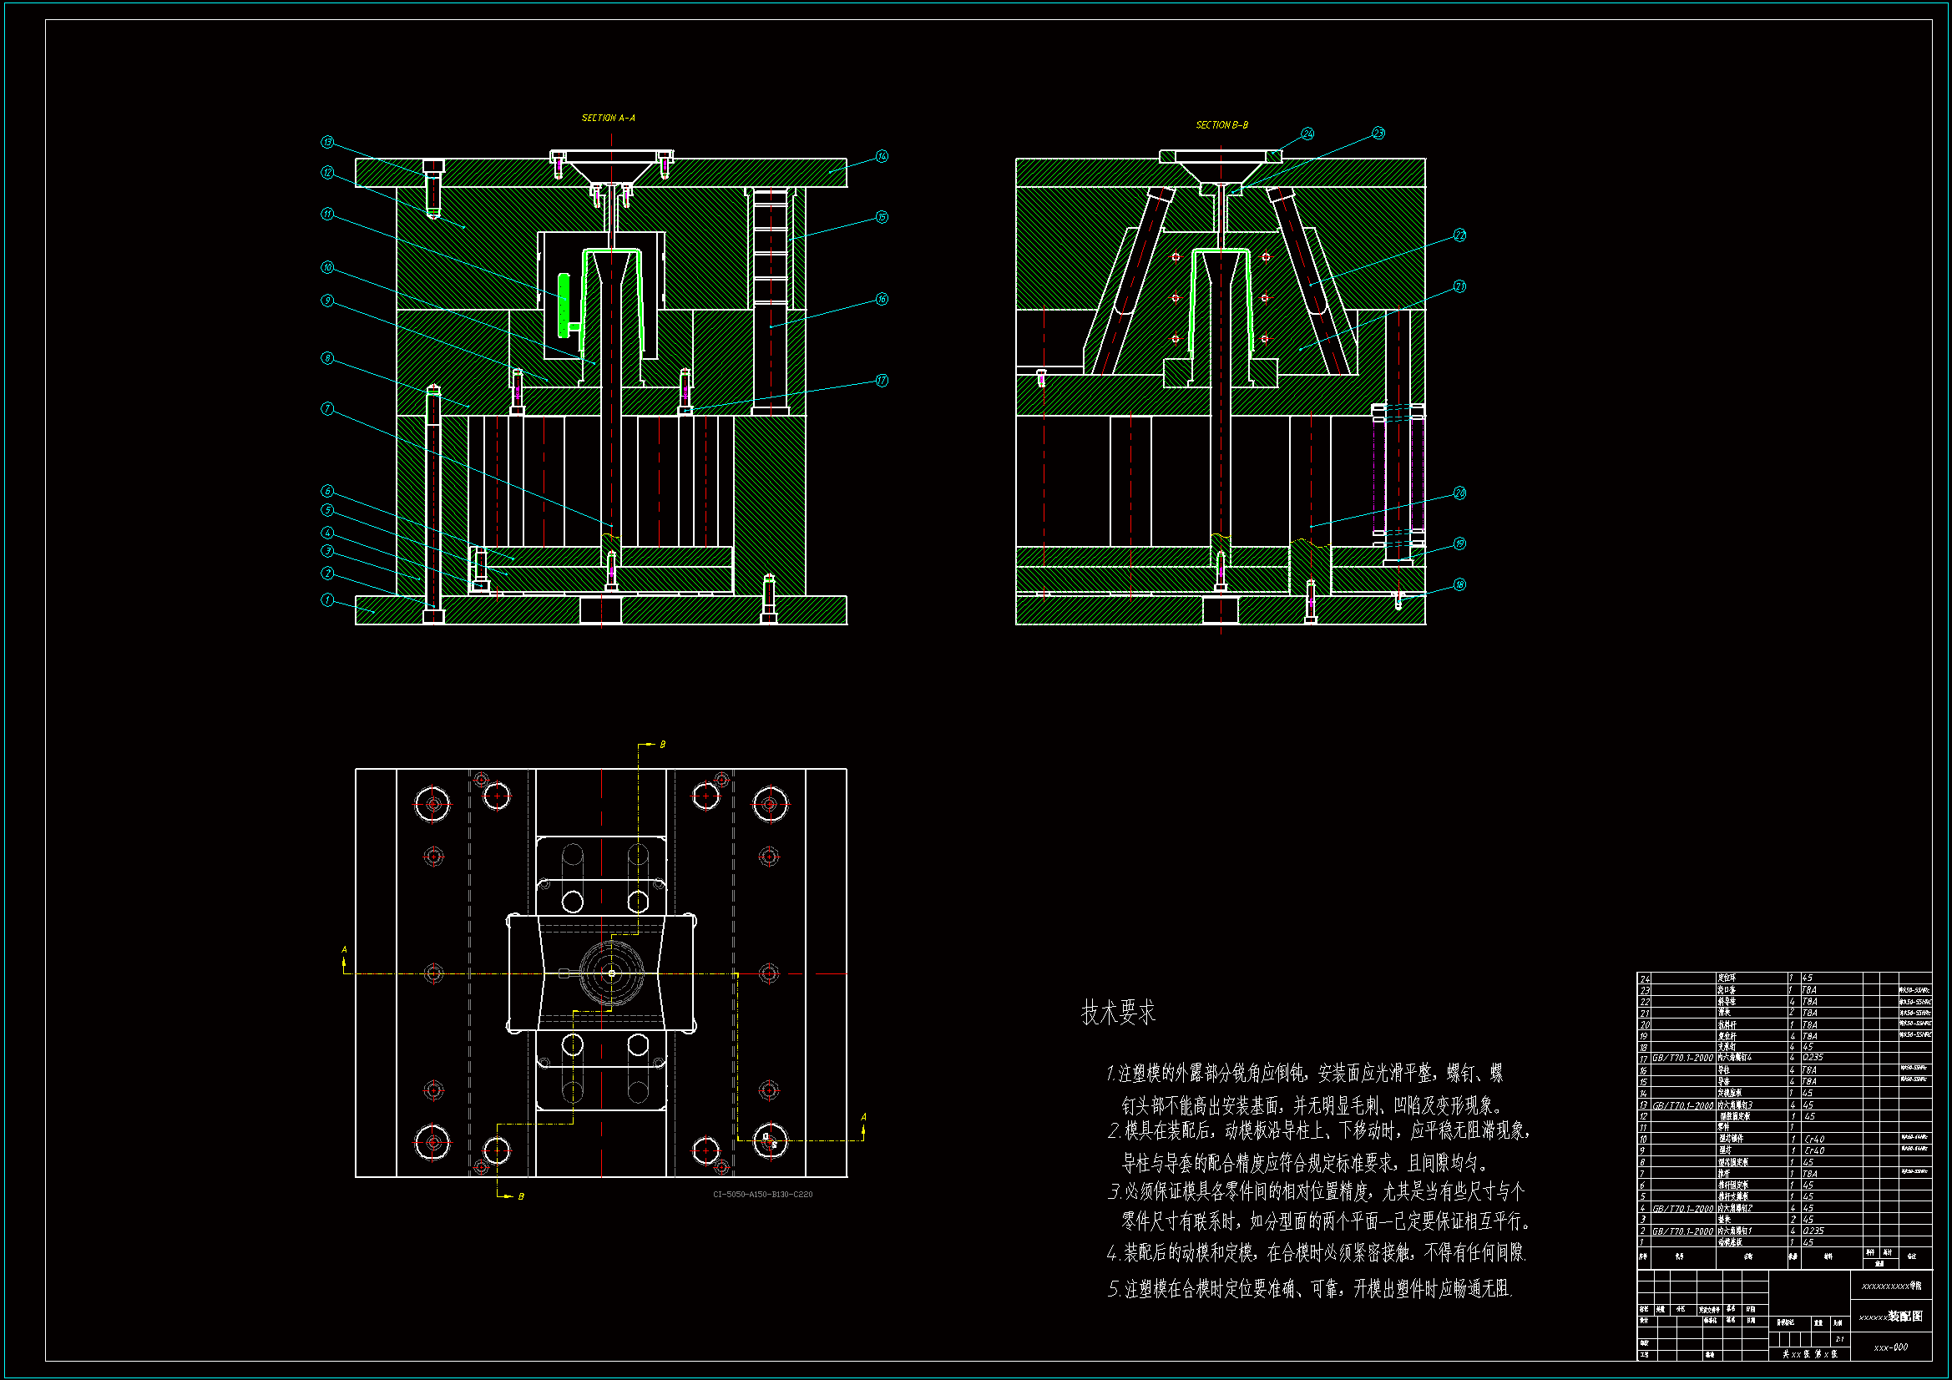
Task: Click the SECTION A-A label
Action: [608, 119]
